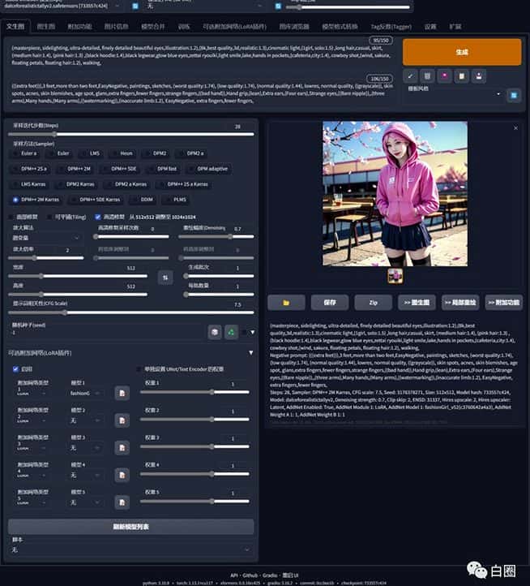The image size is (530, 586).
Task: Swap width and height with arrows button
Action: [x=165, y=277]
